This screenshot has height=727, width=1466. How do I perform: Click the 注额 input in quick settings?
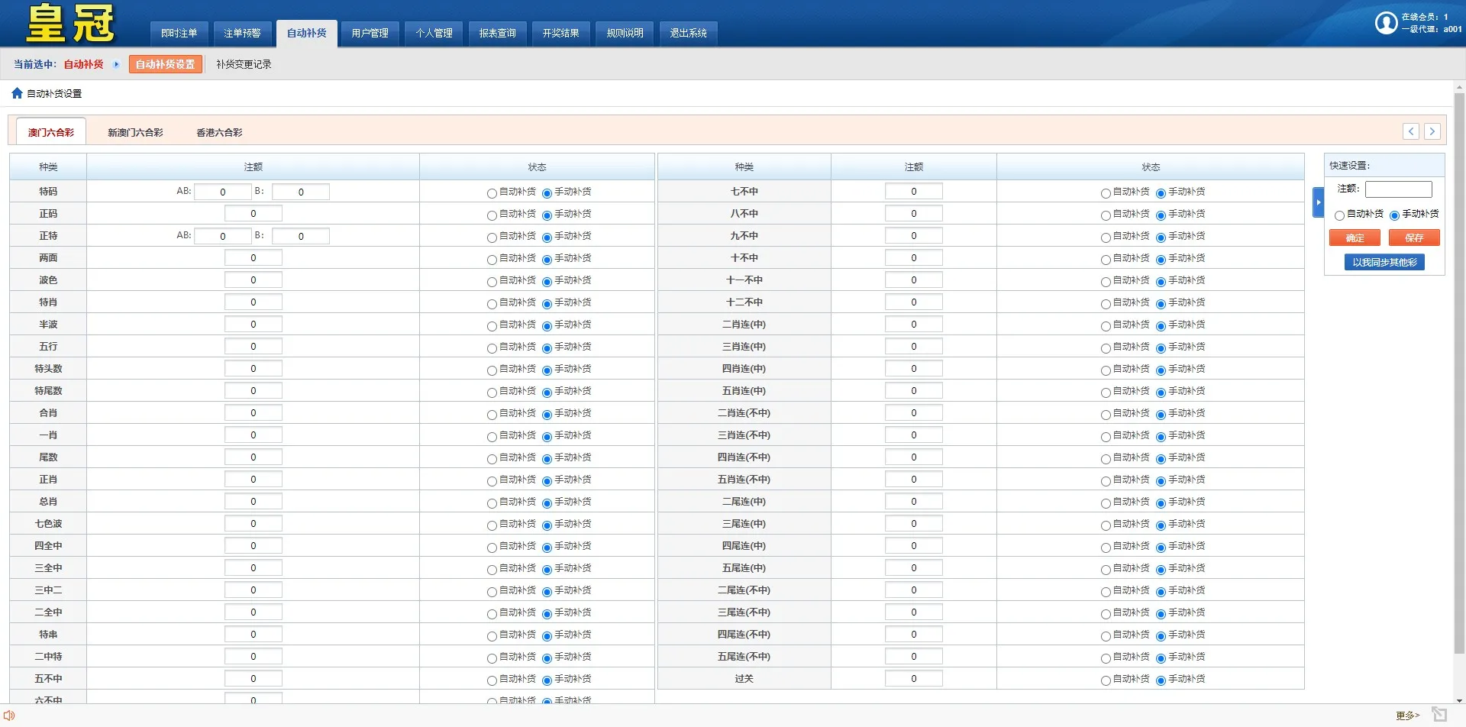pyautogui.click(x=1398, y=189)
